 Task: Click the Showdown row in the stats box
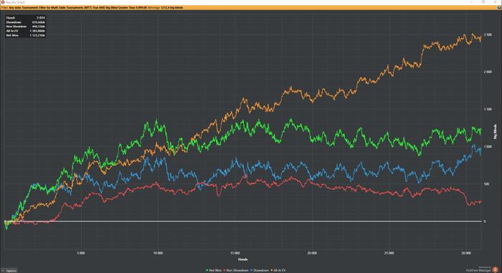click(26, 22)
